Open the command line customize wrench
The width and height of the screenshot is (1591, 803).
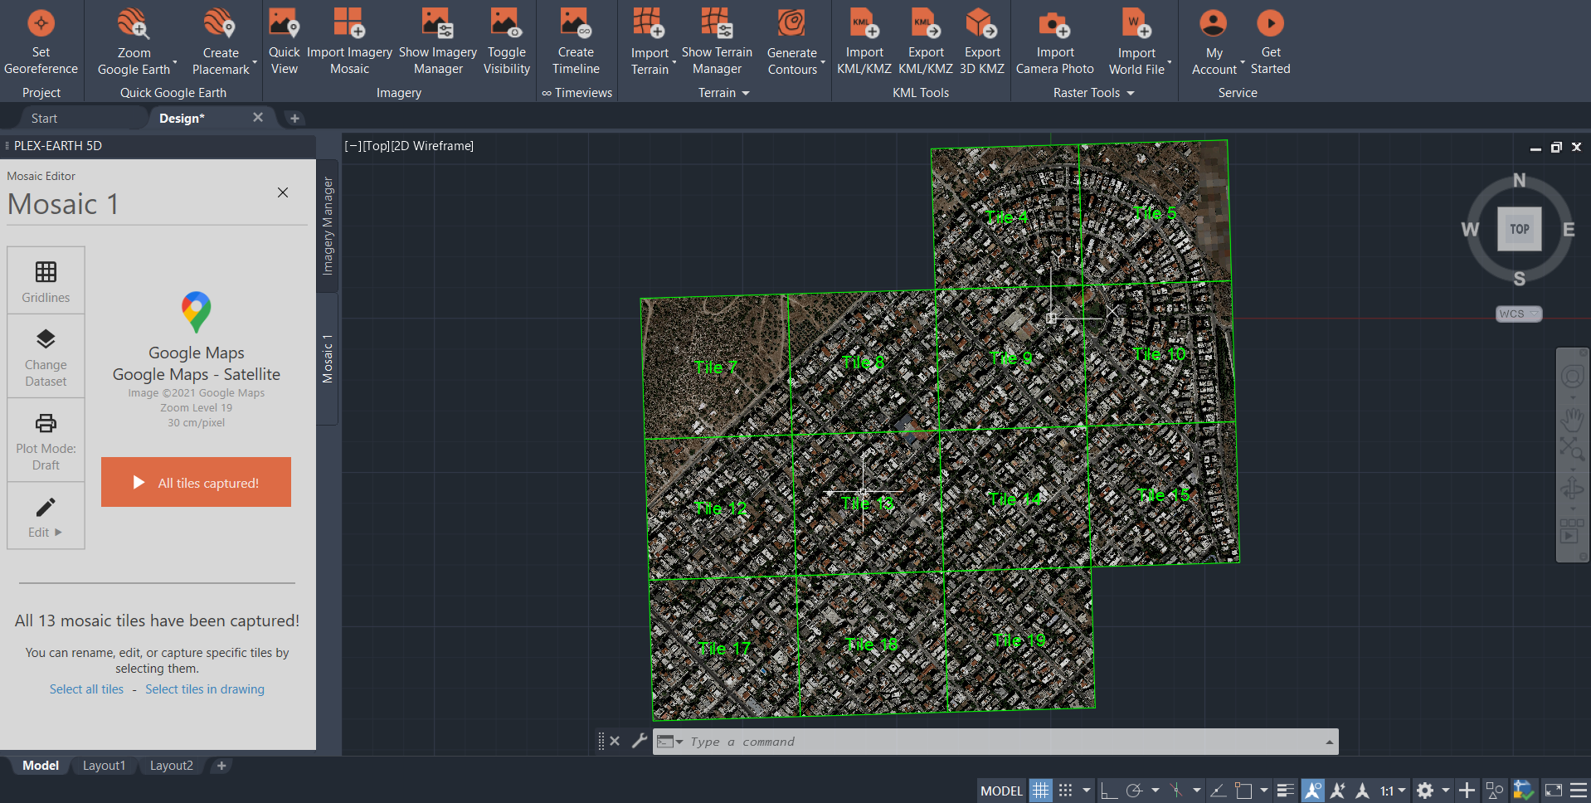coord(639,741)
